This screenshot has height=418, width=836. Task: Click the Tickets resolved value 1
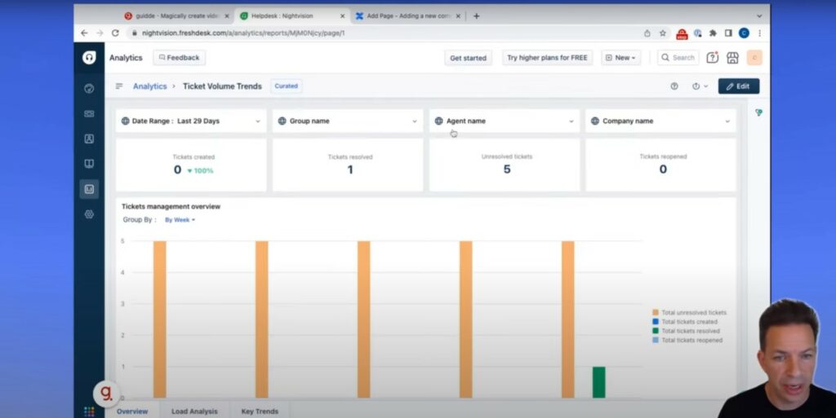point(350,169)
